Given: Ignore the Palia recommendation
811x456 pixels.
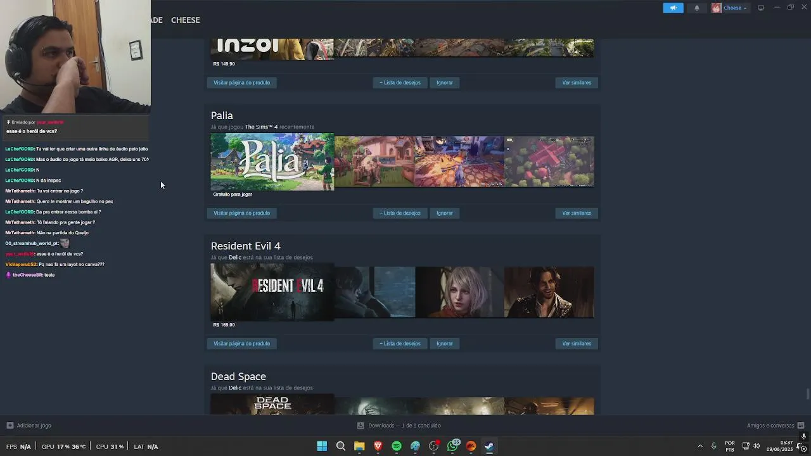Looking at the screenshot, I should [x=445, y=213].
